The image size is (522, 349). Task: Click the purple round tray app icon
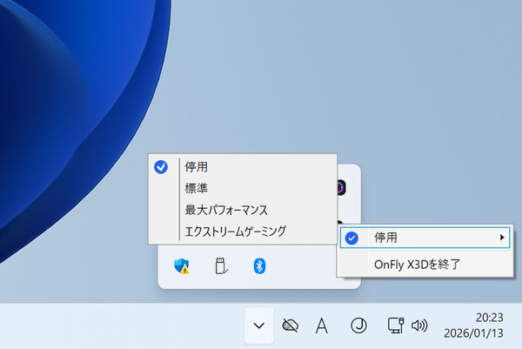(340, 187)
